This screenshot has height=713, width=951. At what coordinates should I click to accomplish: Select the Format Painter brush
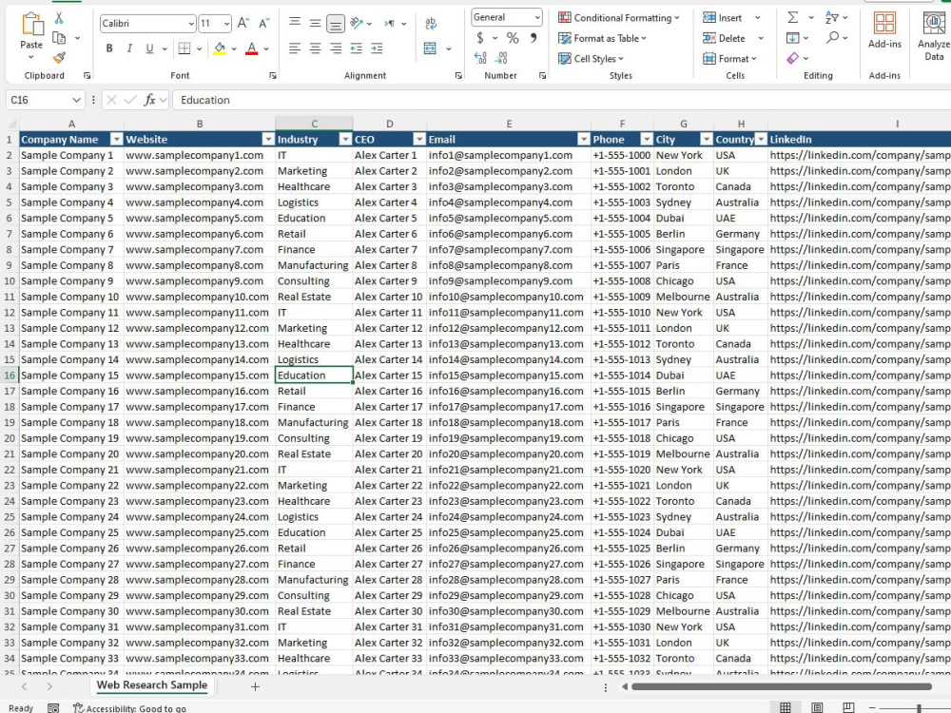pos(59,58)
